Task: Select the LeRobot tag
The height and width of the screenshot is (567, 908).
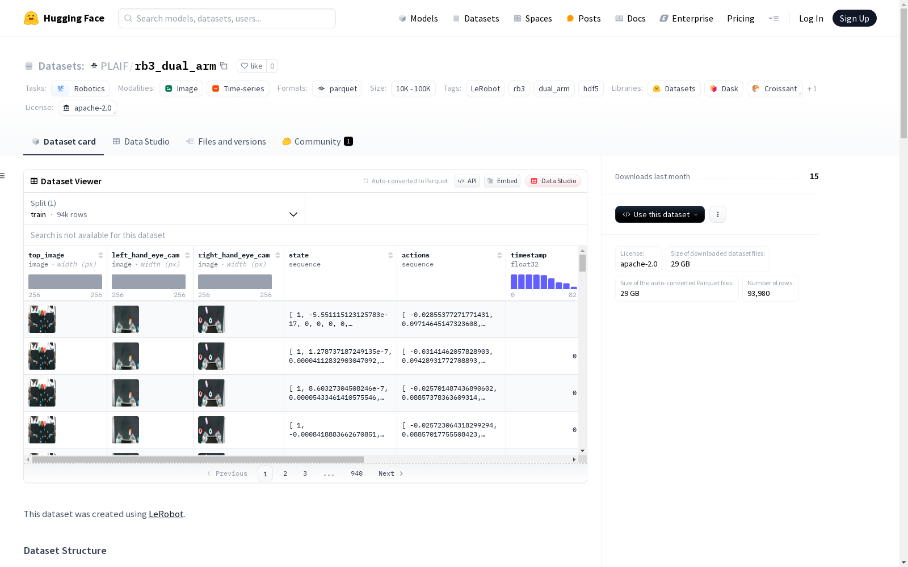Action: pyautogui.click(x=485, y=88)
